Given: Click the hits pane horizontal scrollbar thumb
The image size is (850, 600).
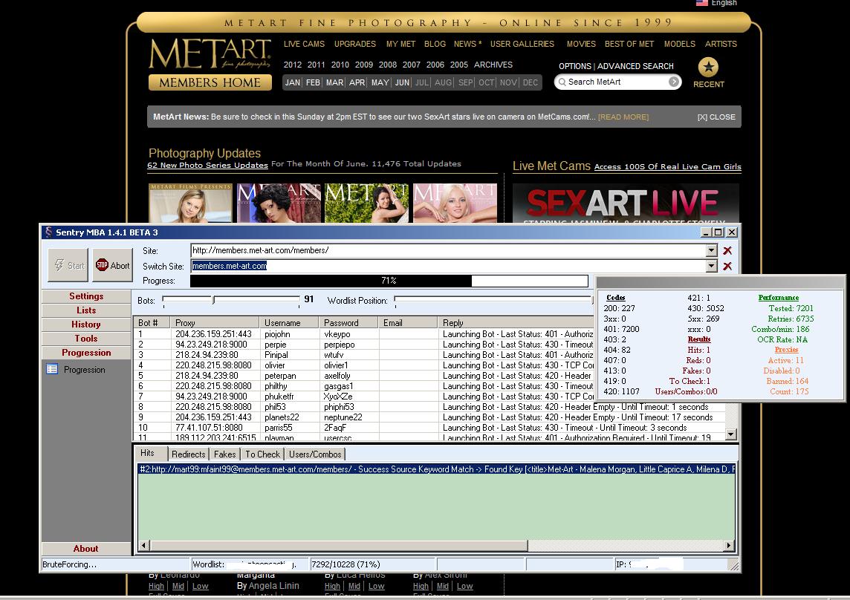Looking at the screenshot, I should (338, 545).
